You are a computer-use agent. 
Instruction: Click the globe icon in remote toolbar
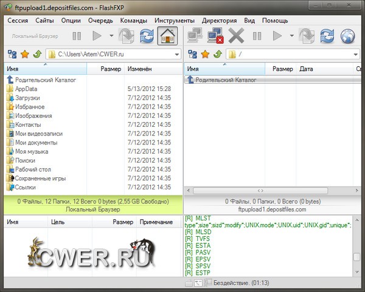point(347,36)
